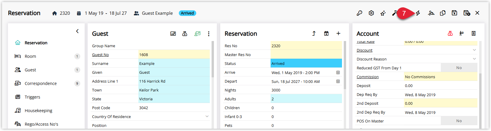Click the Reservation panel vertical scrollbar
491x131 pixels.
[x=345, y=65]
